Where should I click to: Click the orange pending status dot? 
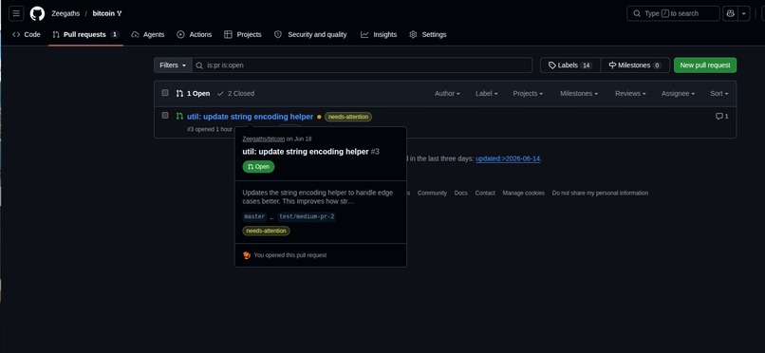319,117
